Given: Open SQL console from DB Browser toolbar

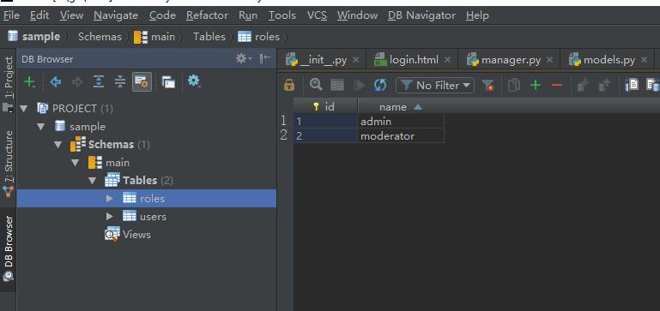Looking at the screenshot, I should coord(168,82).
